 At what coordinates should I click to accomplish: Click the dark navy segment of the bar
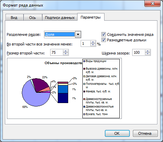pyautogui.click(x=63, y=98)
